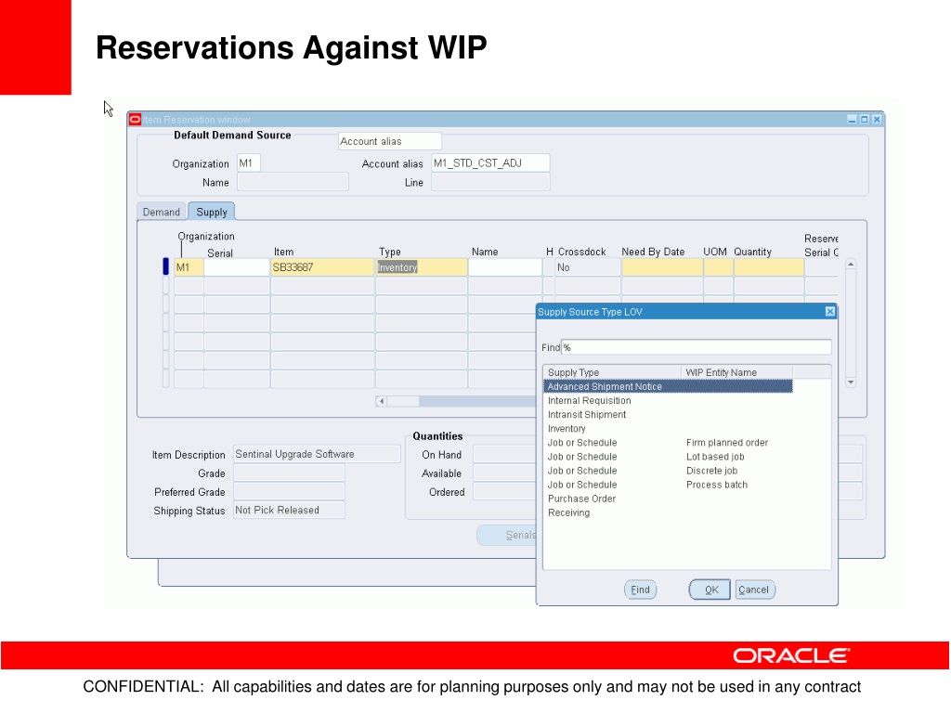Image resolution: width=951 pixels, height=713 pixels.
Task: Click the Serials button
Action: (508, 535)
